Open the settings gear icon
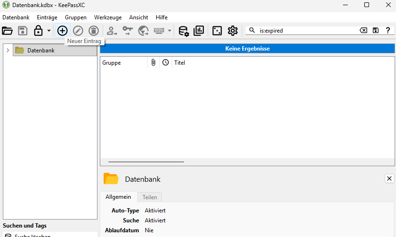The width and height of the screenshot is (396, 237). click(233, 31)
